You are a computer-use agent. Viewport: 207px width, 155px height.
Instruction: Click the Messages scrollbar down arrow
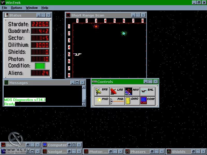pyautogui.click(x=84, y=104)
